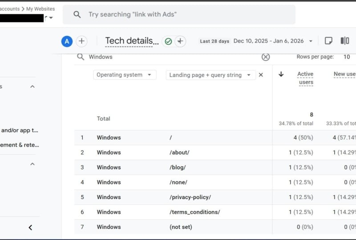The height and width of the screenshot is (240, 356).
Task: Open the property selector dropdown arrow
Action: [x=51, y=18]
